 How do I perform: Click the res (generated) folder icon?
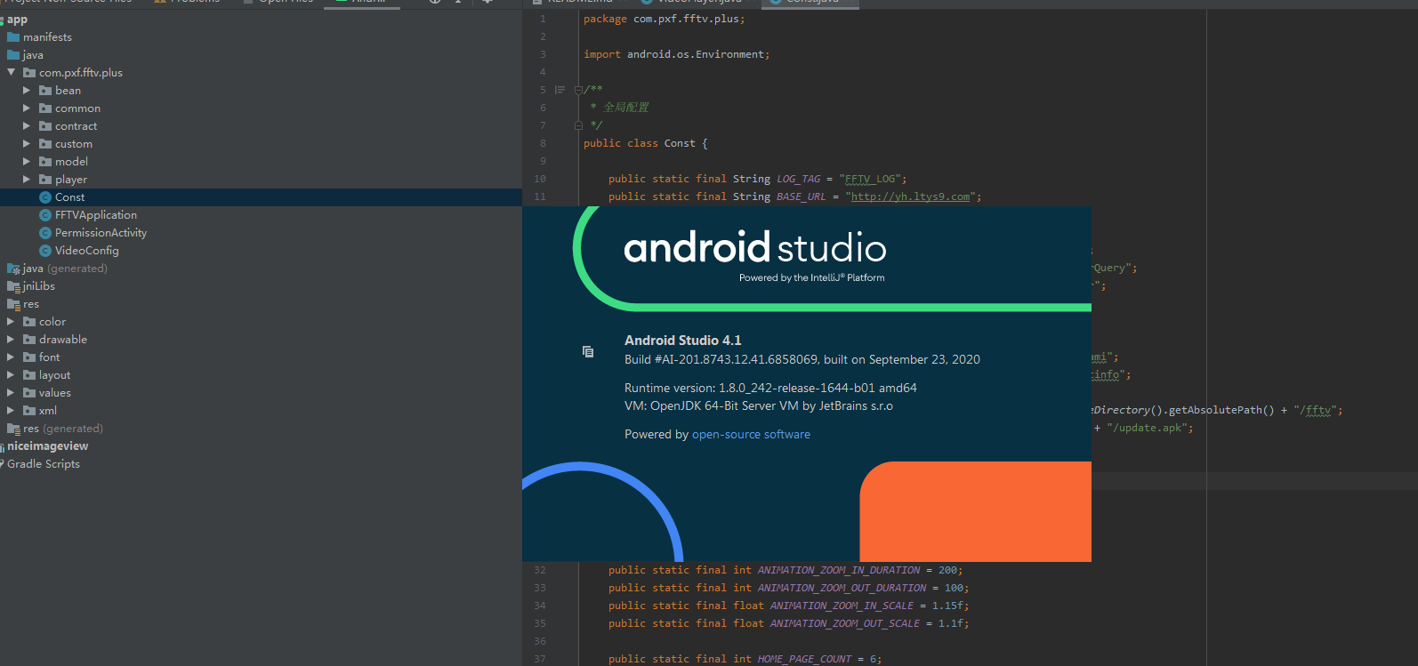click(x=13, y=429)
